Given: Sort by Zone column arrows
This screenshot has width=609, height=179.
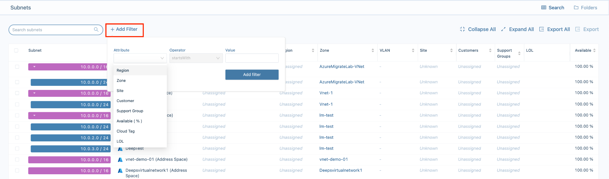Looking at the screenshot, I should point(373,51).
